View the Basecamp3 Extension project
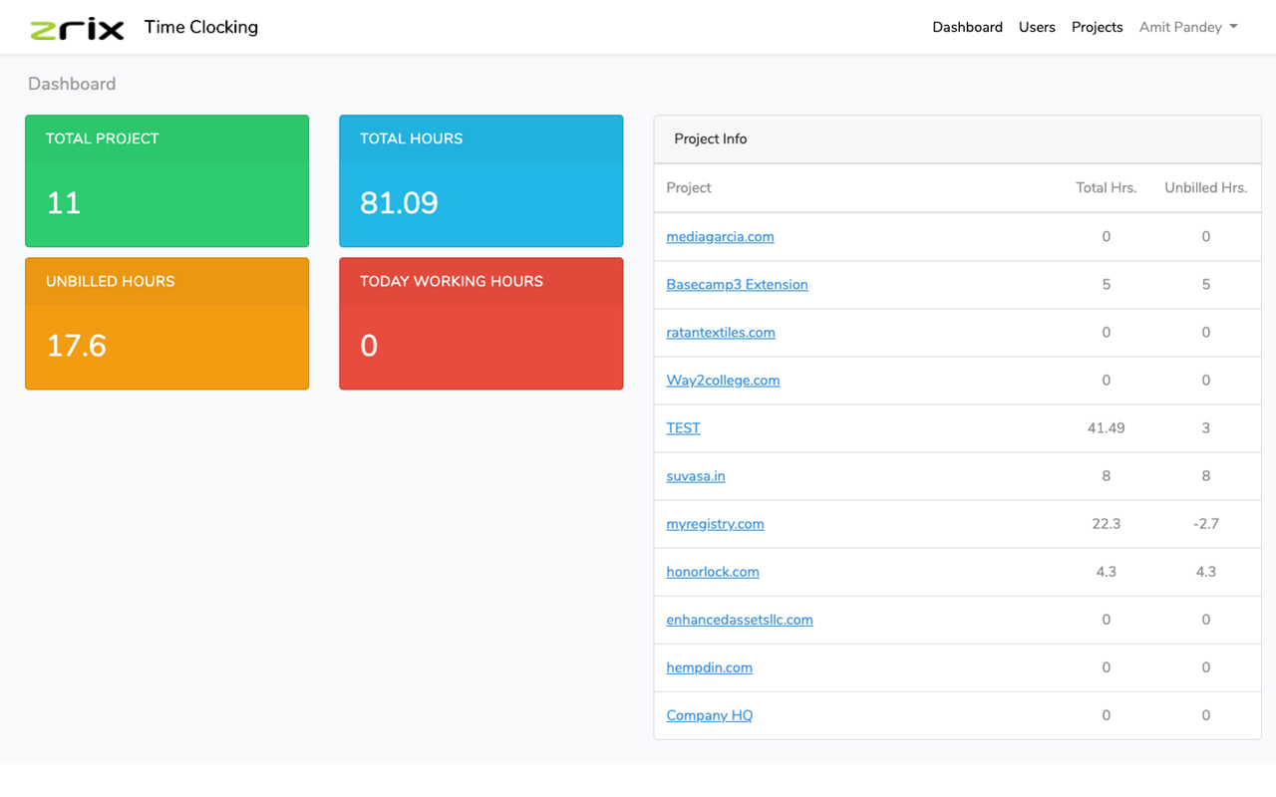The image size is (1276, 797). 737,284
